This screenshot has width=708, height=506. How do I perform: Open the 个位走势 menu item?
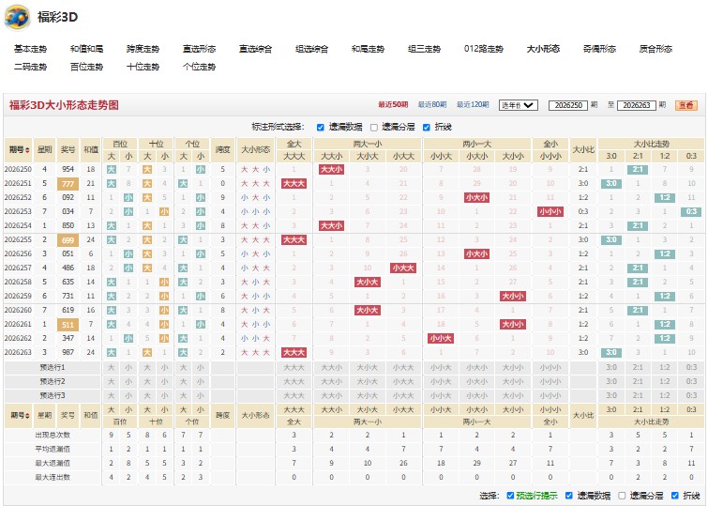[x=199, y=67]
